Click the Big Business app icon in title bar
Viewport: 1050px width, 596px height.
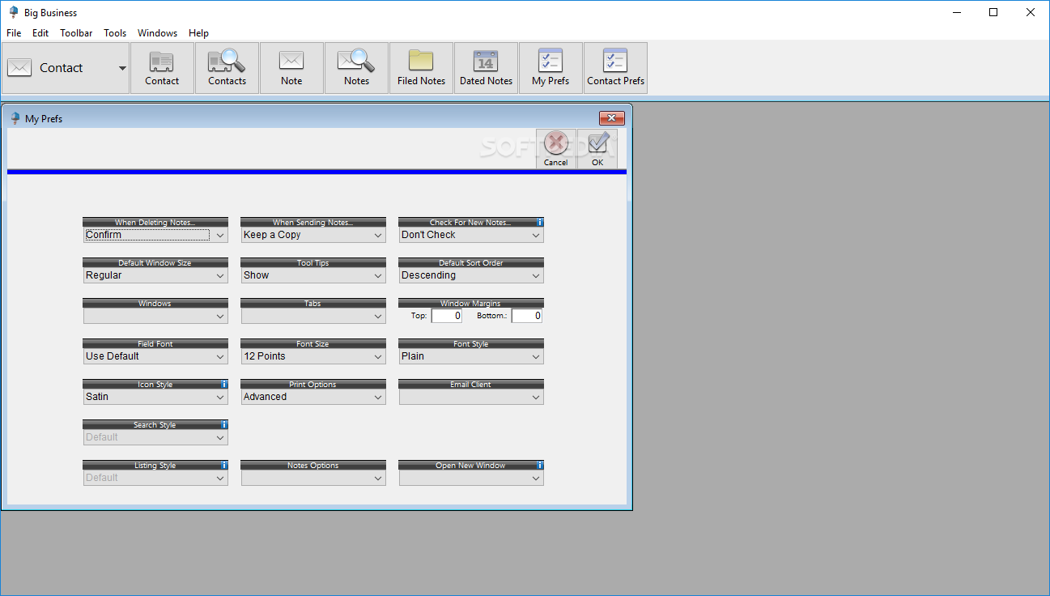[13, 12]
